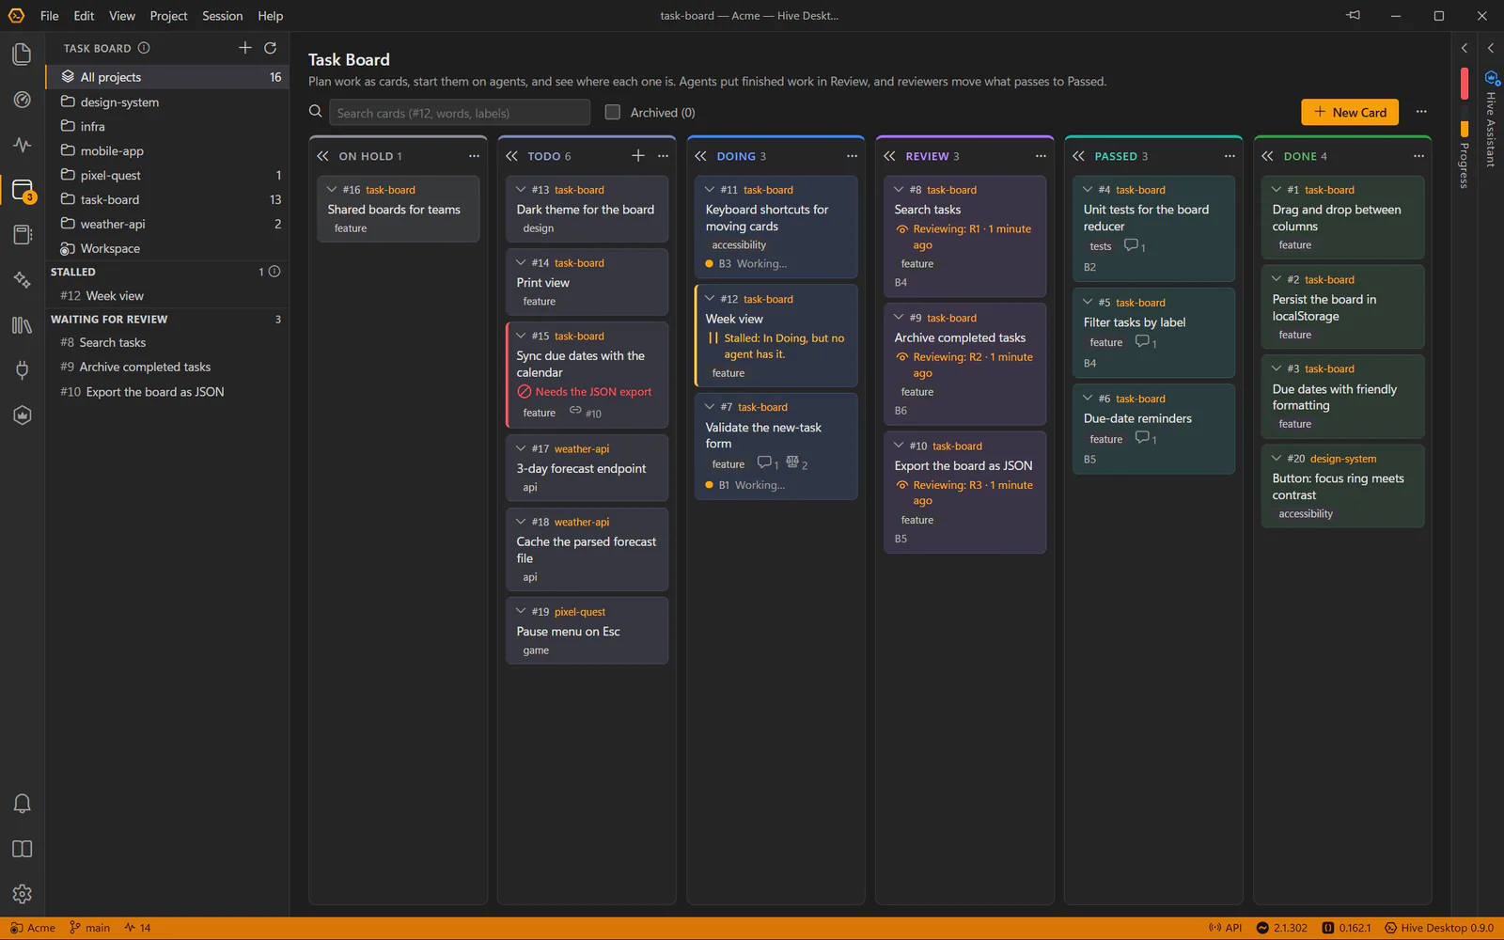The image size is (1504, 940).
Task: Add a card in the TODO column
Action: 638,156
